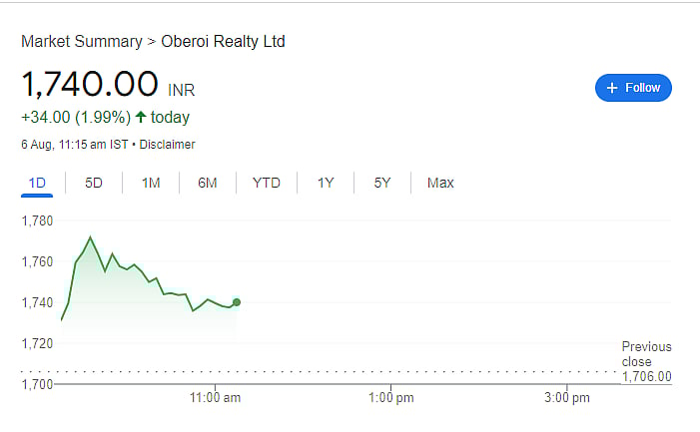Click the 3:00 pm time axis label
Viewport: 700px width, 432px height.
point(567,398)
